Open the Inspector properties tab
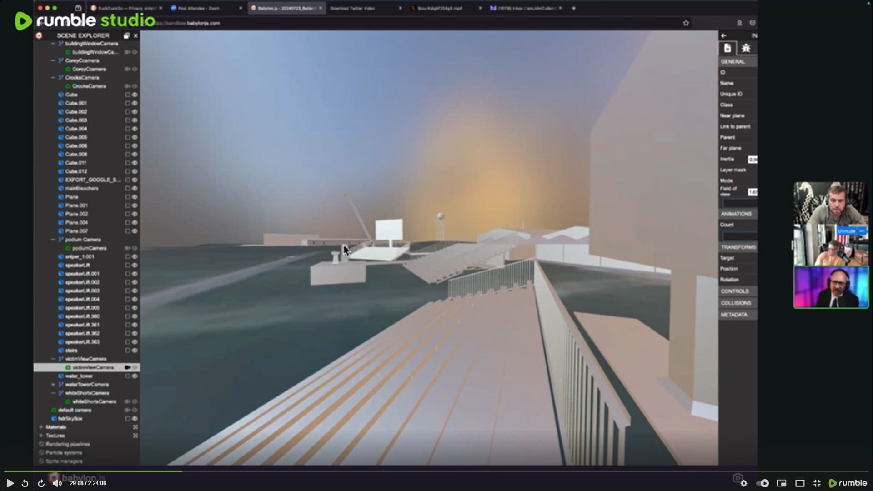The image size is (873, 491). coord(727,48)
